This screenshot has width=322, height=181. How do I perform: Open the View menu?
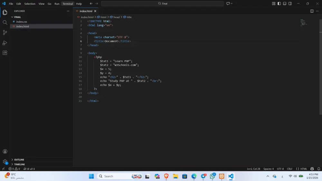[42, 4]
